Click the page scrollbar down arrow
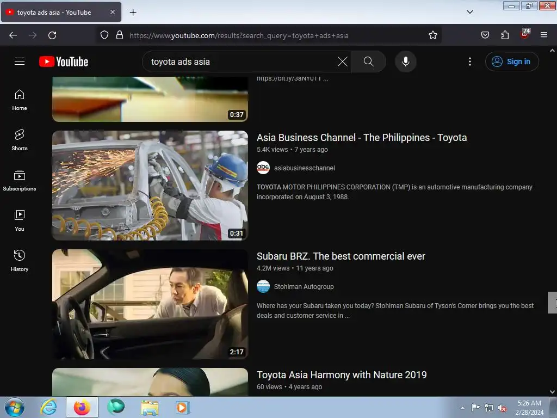 pyautogui.click(x=553, y=392)
